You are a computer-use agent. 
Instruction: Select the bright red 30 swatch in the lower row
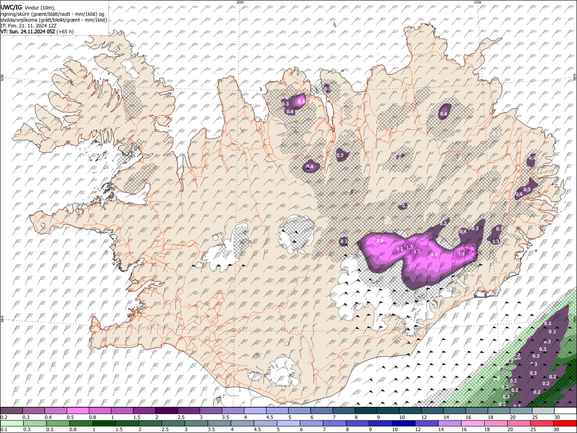tap(565, 423)
